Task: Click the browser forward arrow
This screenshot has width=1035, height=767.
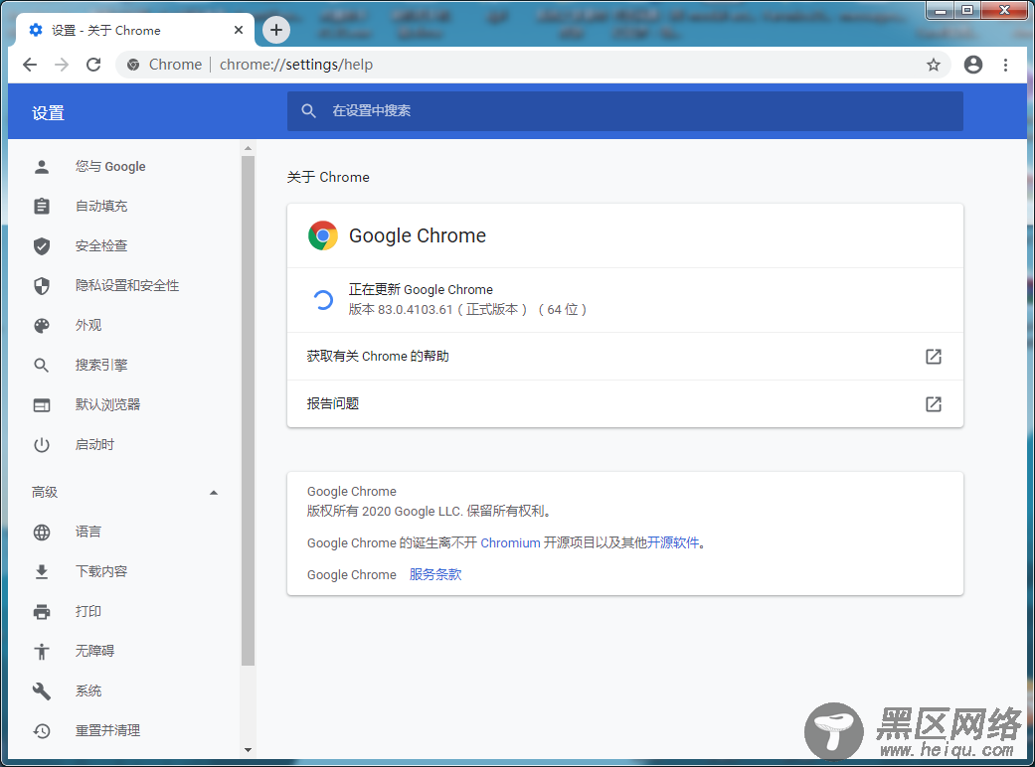Action: pos(62,65)
